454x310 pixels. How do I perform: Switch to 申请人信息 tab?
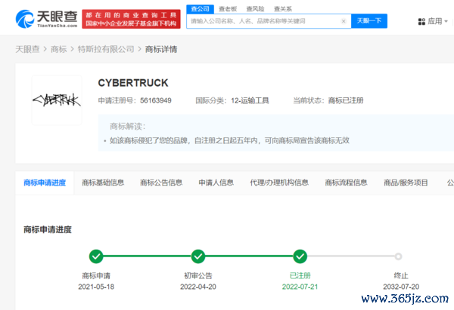(x=216, y=183)
